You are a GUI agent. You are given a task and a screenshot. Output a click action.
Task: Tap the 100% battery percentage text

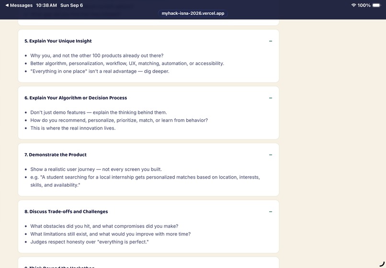pyautogui.click(x=364, y=5)
